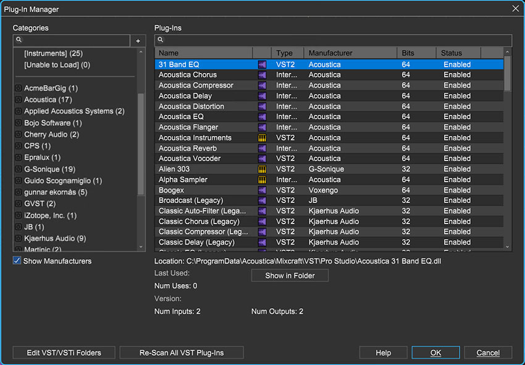525x365 pixels.
Task: Sort plug-ins by Name column header
Action: [204, 53]
